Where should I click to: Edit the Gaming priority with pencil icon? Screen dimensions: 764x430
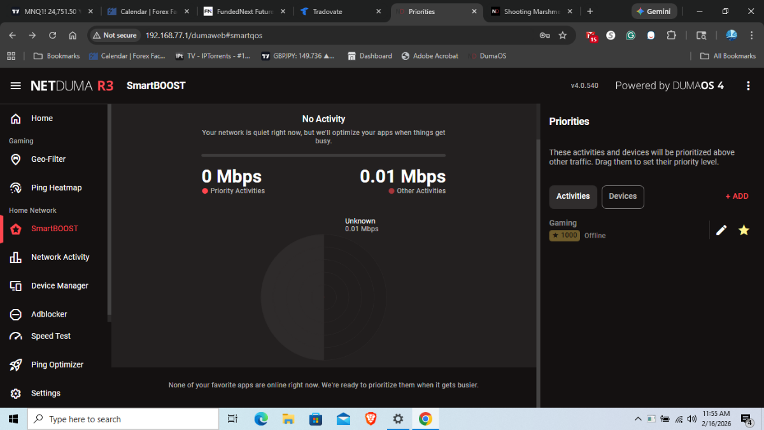[721, 230]
